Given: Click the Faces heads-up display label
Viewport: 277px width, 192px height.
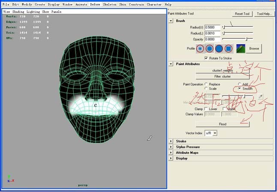Looking at the screenshot, I should coord(12,27).
